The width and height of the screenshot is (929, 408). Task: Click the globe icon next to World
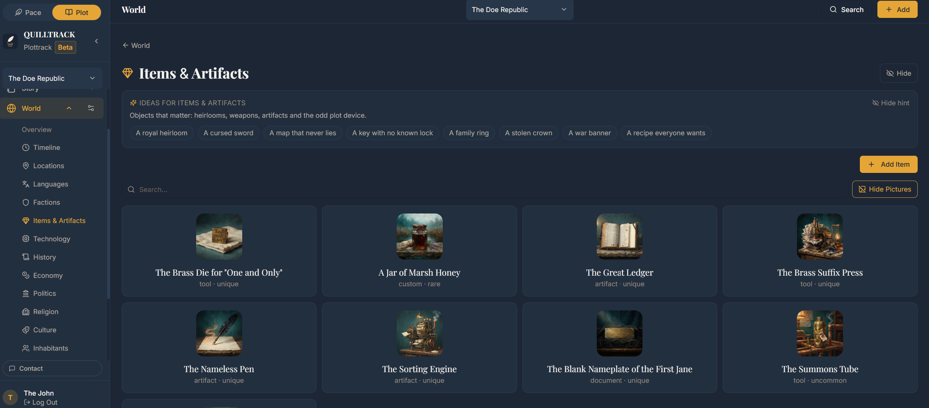click(x=11, y=108)
